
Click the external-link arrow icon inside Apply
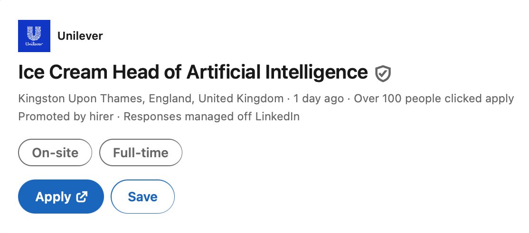[x=82, y=197]
